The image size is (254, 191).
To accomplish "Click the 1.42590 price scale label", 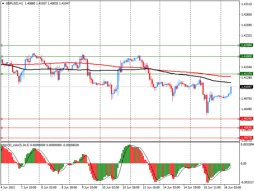I will pos(247,25).
